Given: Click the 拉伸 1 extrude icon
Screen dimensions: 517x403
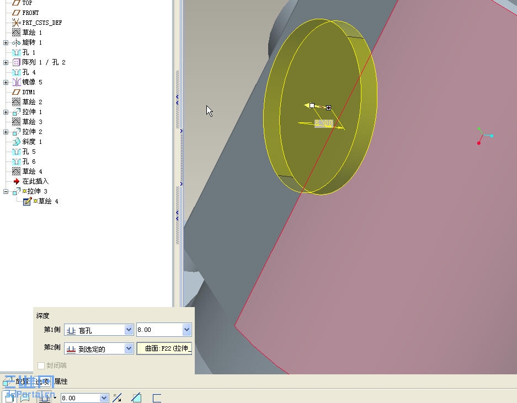Looking at the screenshot, I should click(16, 112).
